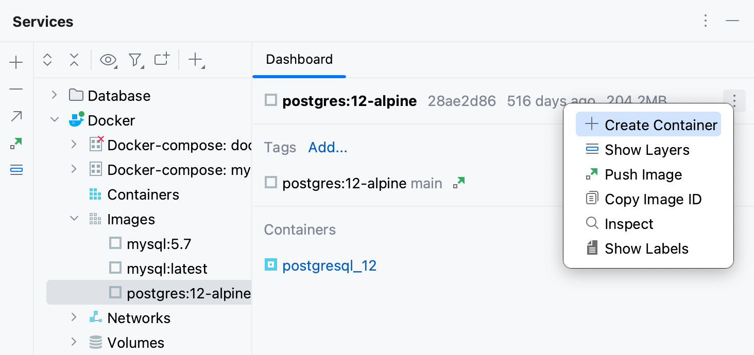
Task: Click the collapse all nodes icon
Action: tap(74, 60)
